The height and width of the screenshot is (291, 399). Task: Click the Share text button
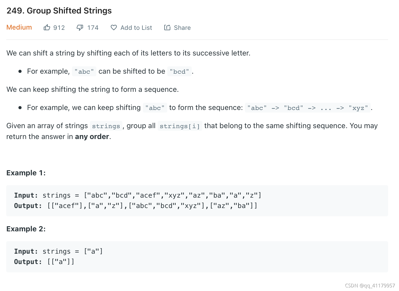[x=182, y=28]
